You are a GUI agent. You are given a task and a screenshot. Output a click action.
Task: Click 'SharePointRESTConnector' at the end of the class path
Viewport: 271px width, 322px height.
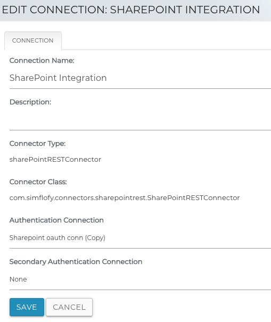[x=193, y=198]
